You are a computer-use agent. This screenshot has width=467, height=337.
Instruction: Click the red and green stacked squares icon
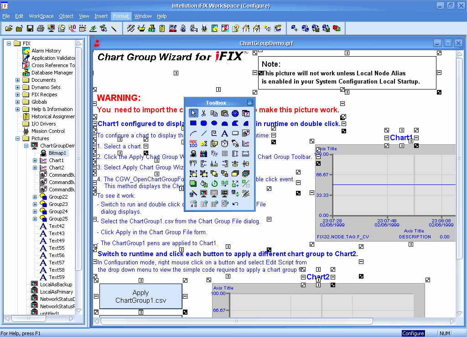(337, 28)
